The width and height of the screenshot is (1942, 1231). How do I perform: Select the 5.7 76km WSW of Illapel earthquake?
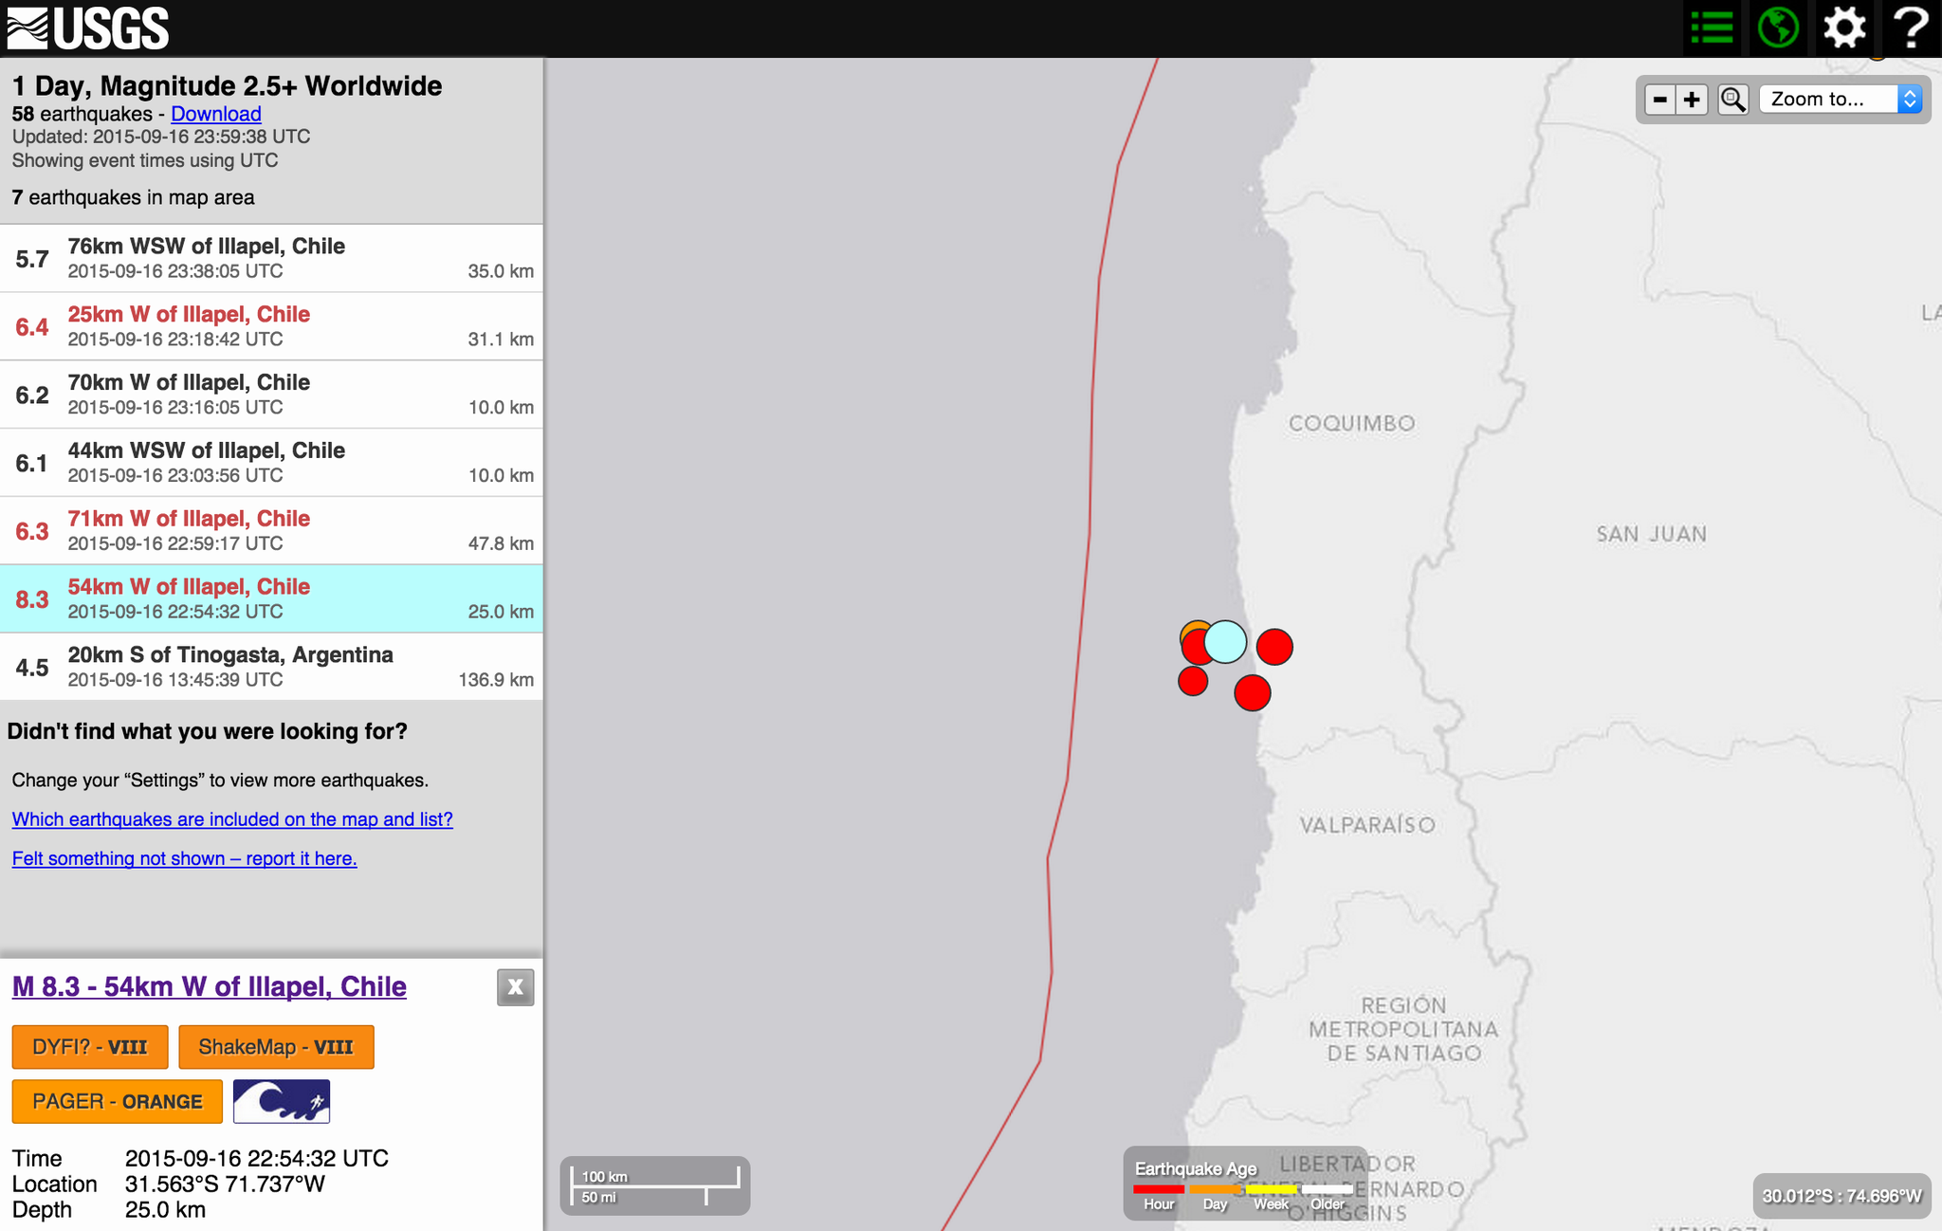(271, 258)
